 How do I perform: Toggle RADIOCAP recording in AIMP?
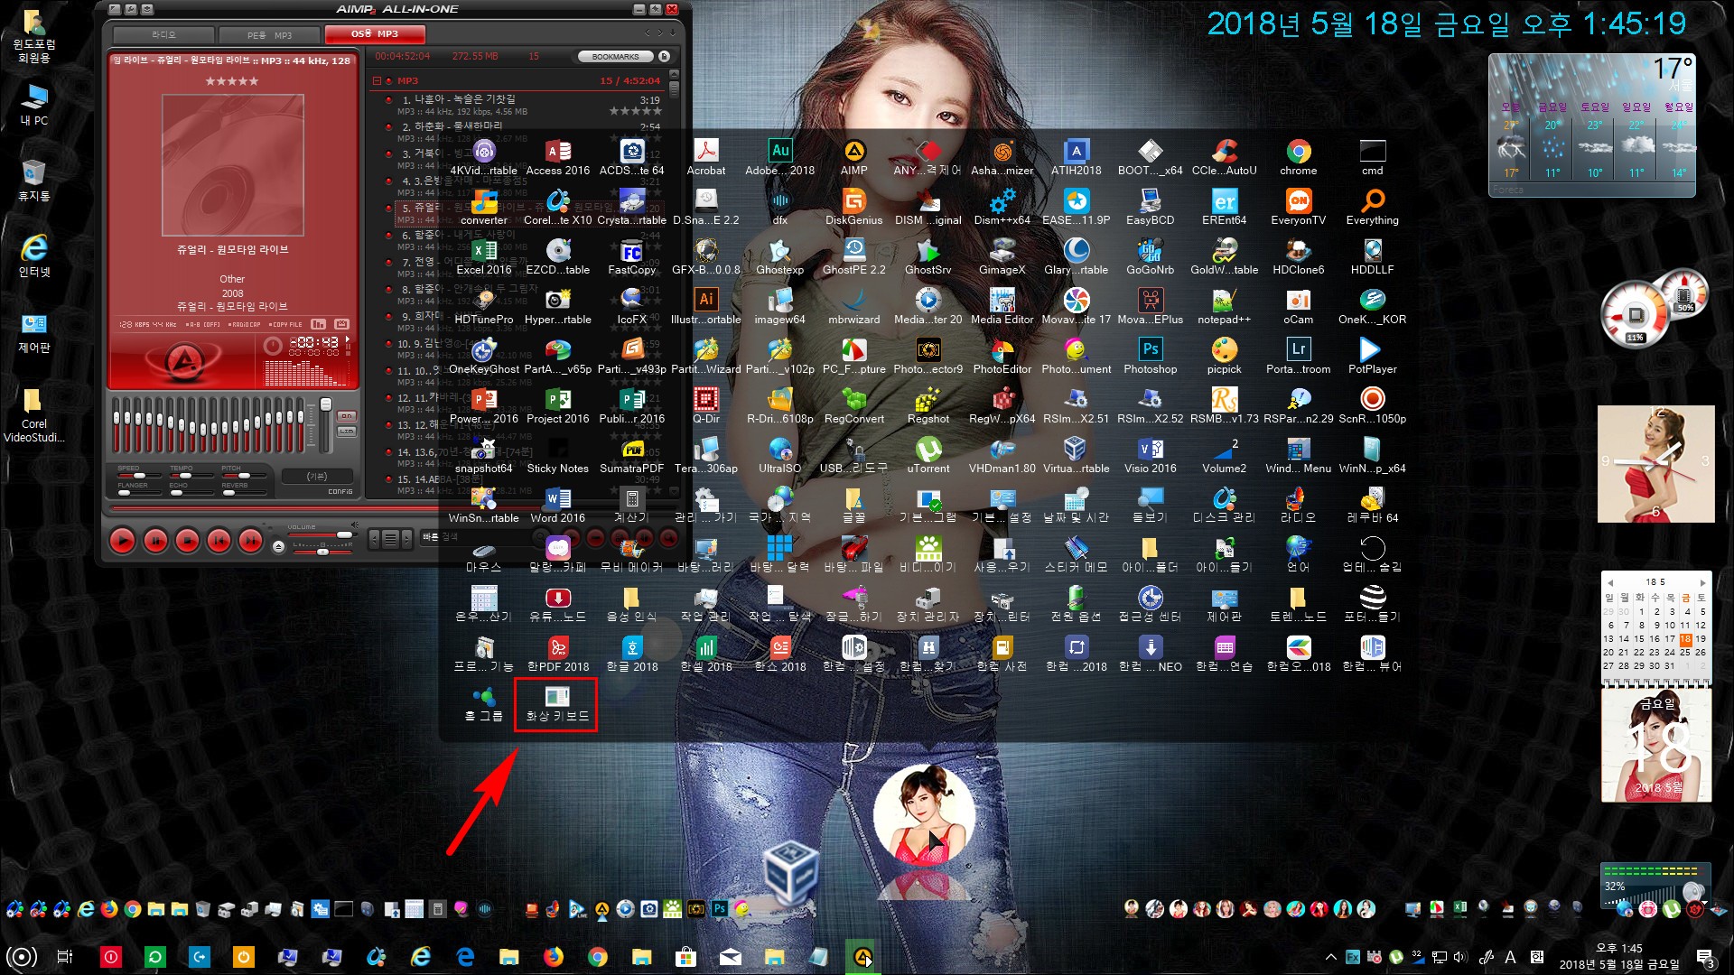244,324
